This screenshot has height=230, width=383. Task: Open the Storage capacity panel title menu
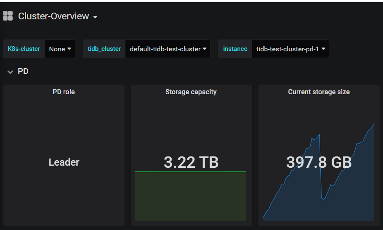[x=191, y=92]
